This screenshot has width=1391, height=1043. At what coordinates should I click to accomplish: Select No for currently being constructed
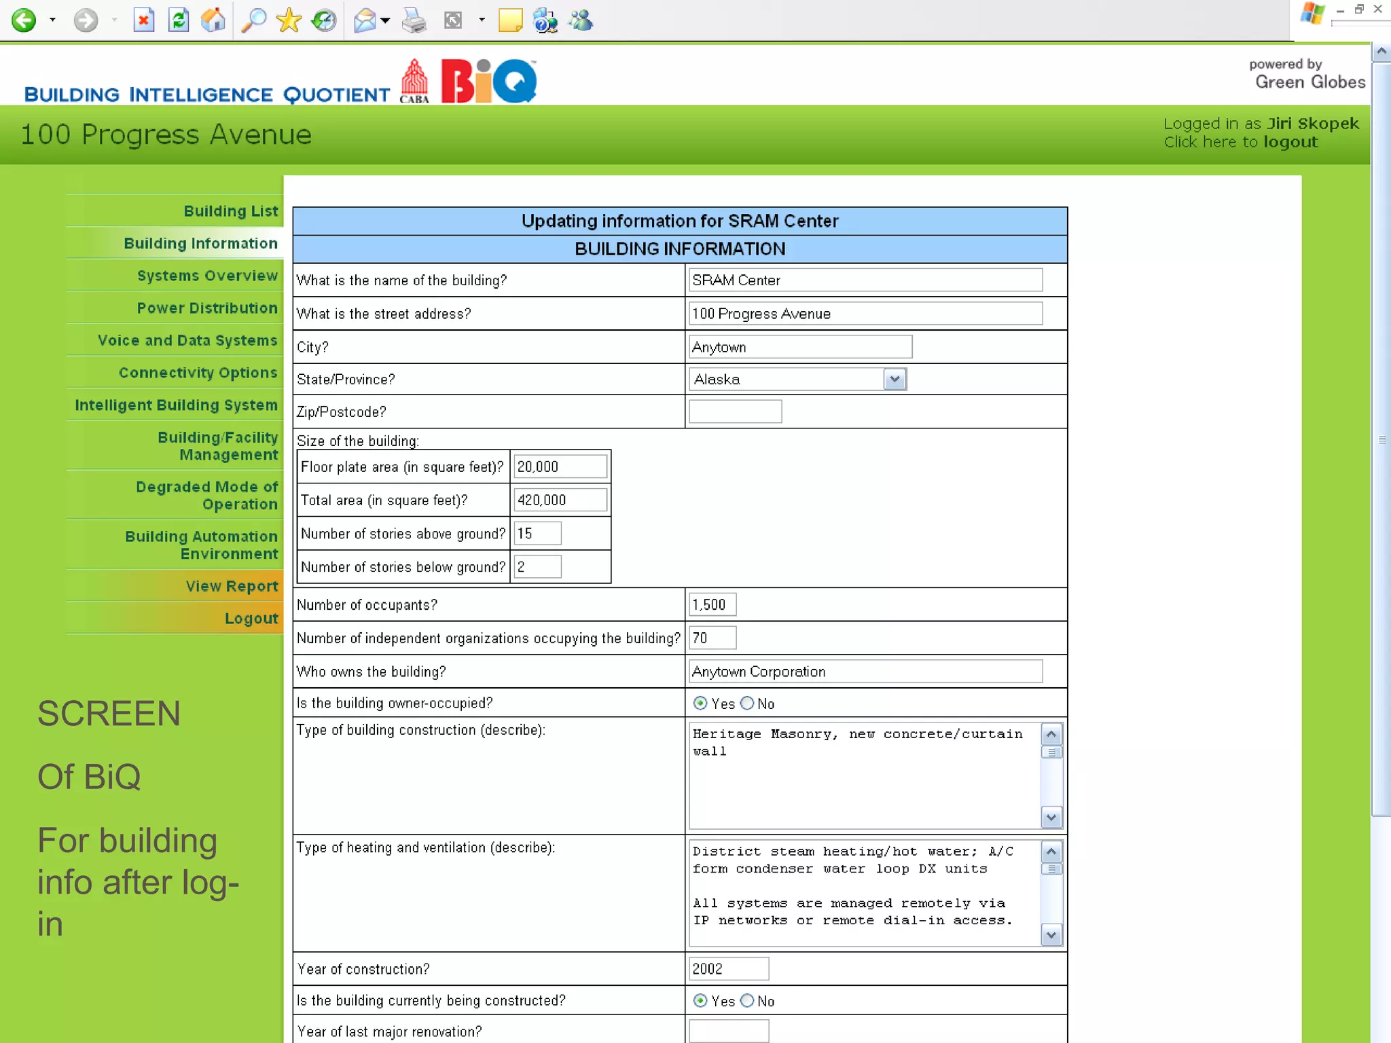747,1000
